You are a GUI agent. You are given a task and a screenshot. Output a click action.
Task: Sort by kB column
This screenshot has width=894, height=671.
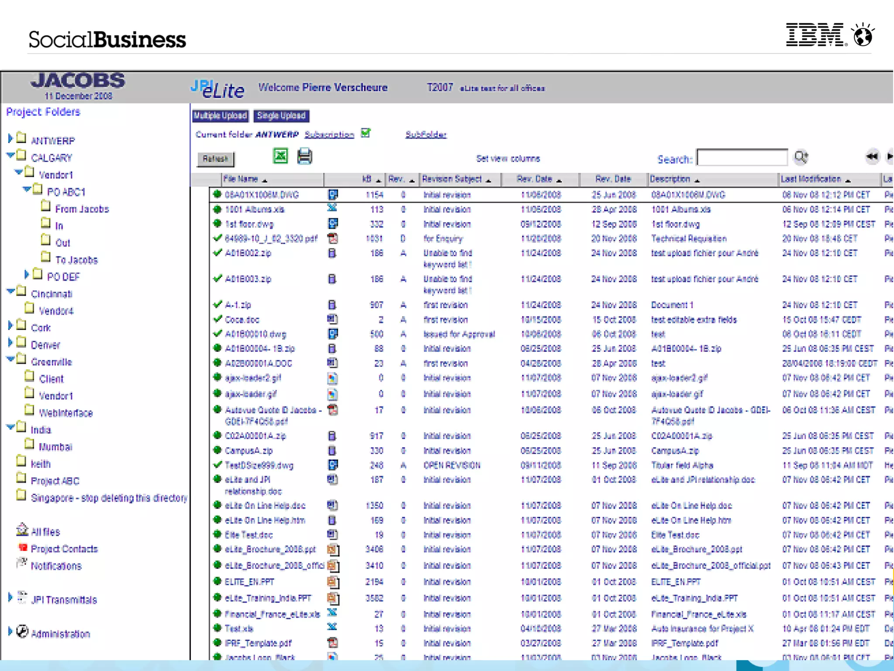pos(371,179)
